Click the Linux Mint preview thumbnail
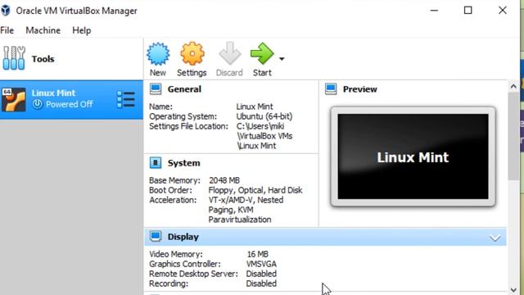This screenshot has height=295, width=524. click(413, 157)
